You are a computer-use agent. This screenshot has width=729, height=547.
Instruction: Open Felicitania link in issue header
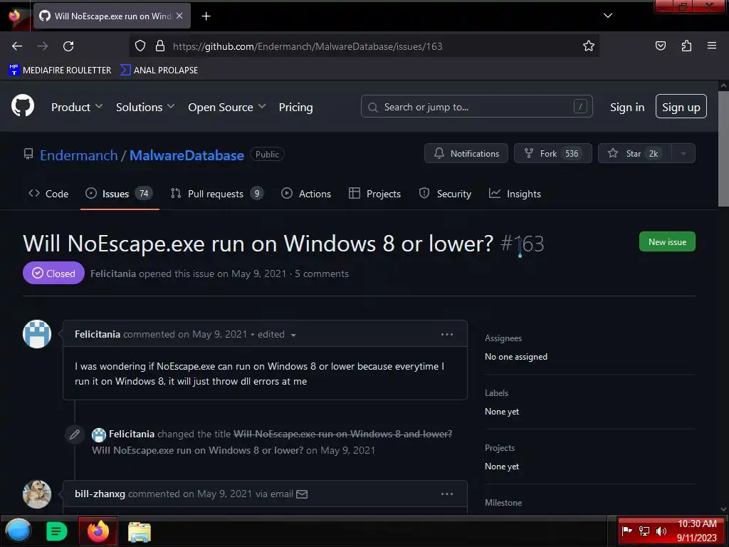click(x=113, y=273)
